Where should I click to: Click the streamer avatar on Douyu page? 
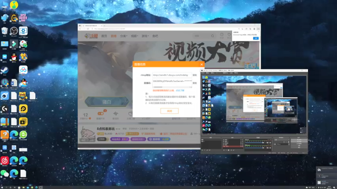tap(87, 134)
